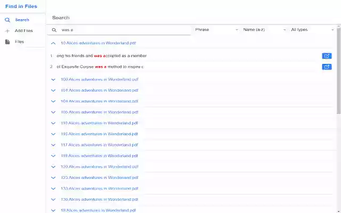Expand chevron for 100 Alices adventures pdf
This screenshot has height=213, width=341.
click(53, 79)
